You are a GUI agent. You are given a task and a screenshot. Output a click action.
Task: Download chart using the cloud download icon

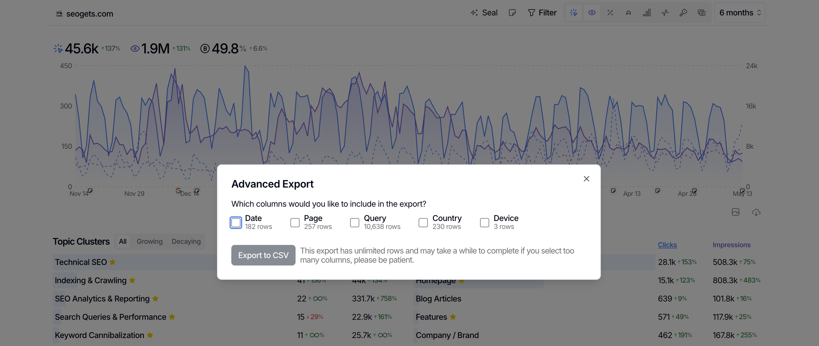[x=756, y=212]
